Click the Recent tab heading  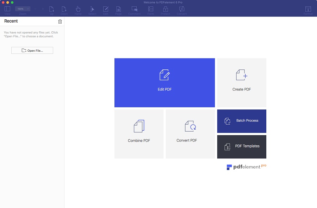11,21
